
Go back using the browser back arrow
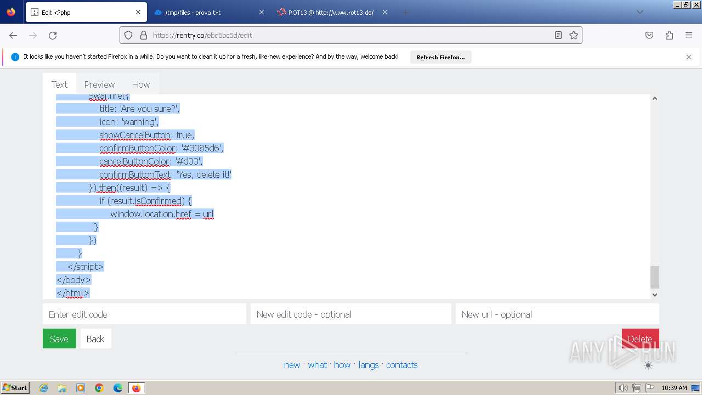13,35
